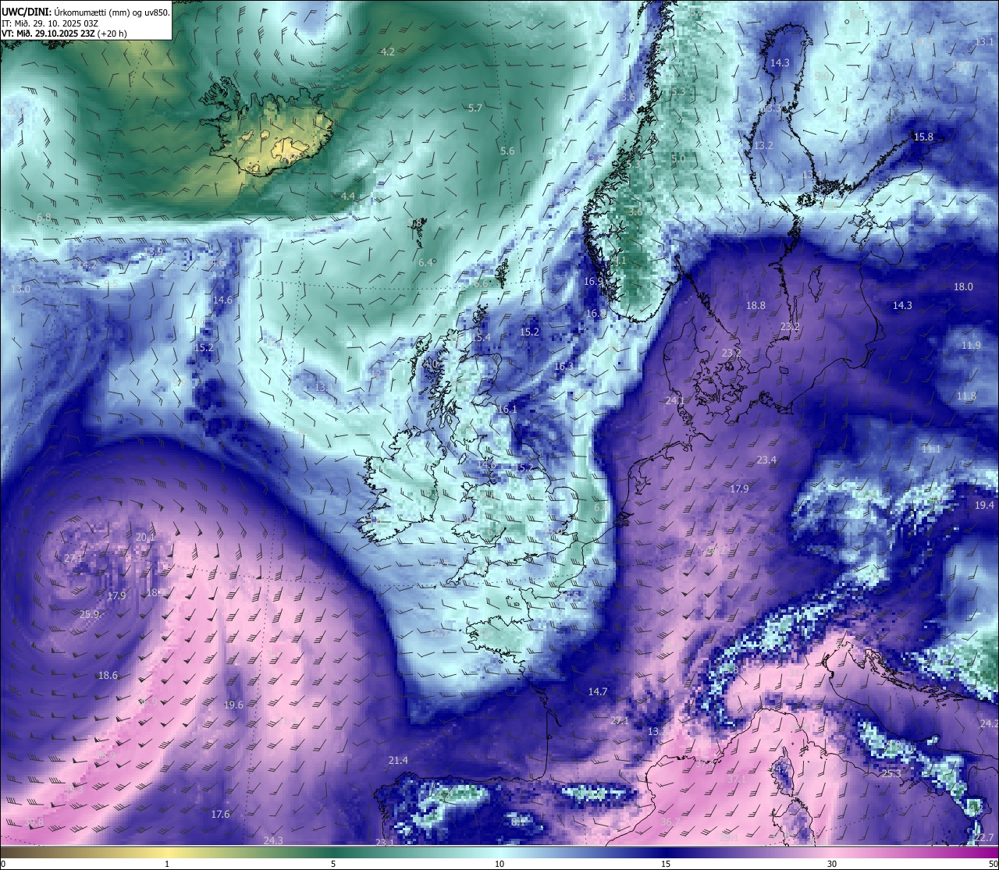Click the 22.7 value label
This screenshot has width=999, height=870.
[984, 838]
